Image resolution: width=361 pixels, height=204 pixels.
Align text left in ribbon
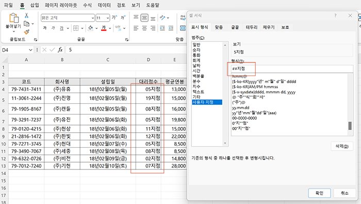136,28
